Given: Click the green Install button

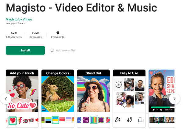Looking at the screenshot, I should [x=25, y=50].
